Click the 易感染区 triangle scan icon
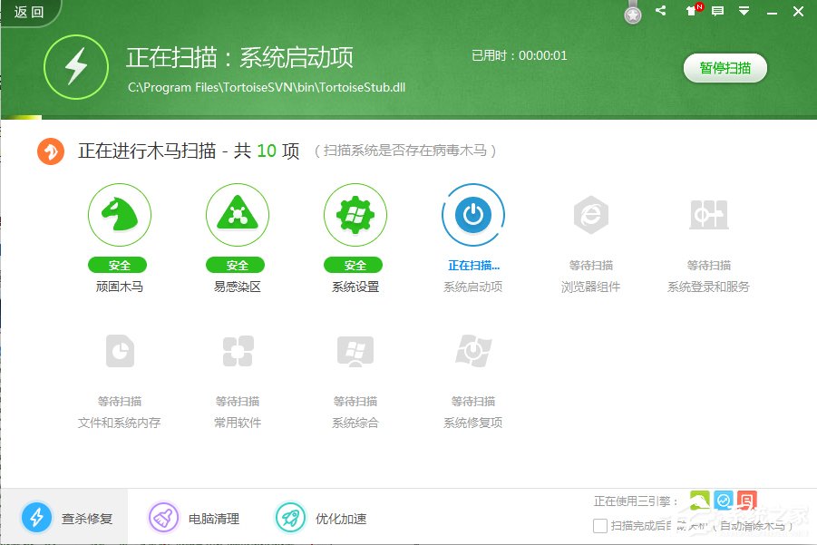Screen dimensions: 817x545 pos(237,215)
